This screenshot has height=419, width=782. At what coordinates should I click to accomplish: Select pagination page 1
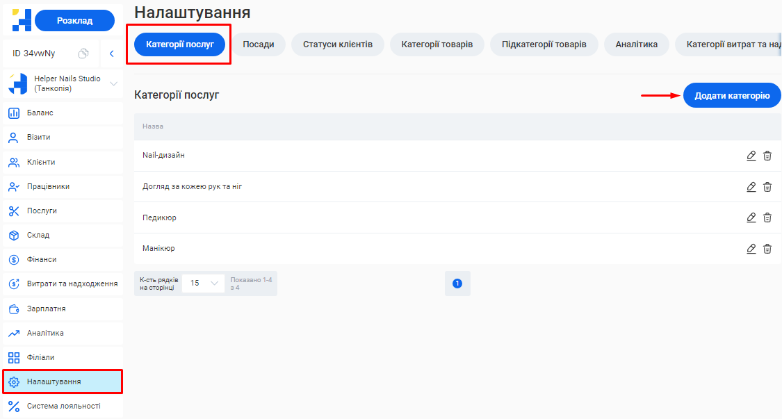(457, 284)
